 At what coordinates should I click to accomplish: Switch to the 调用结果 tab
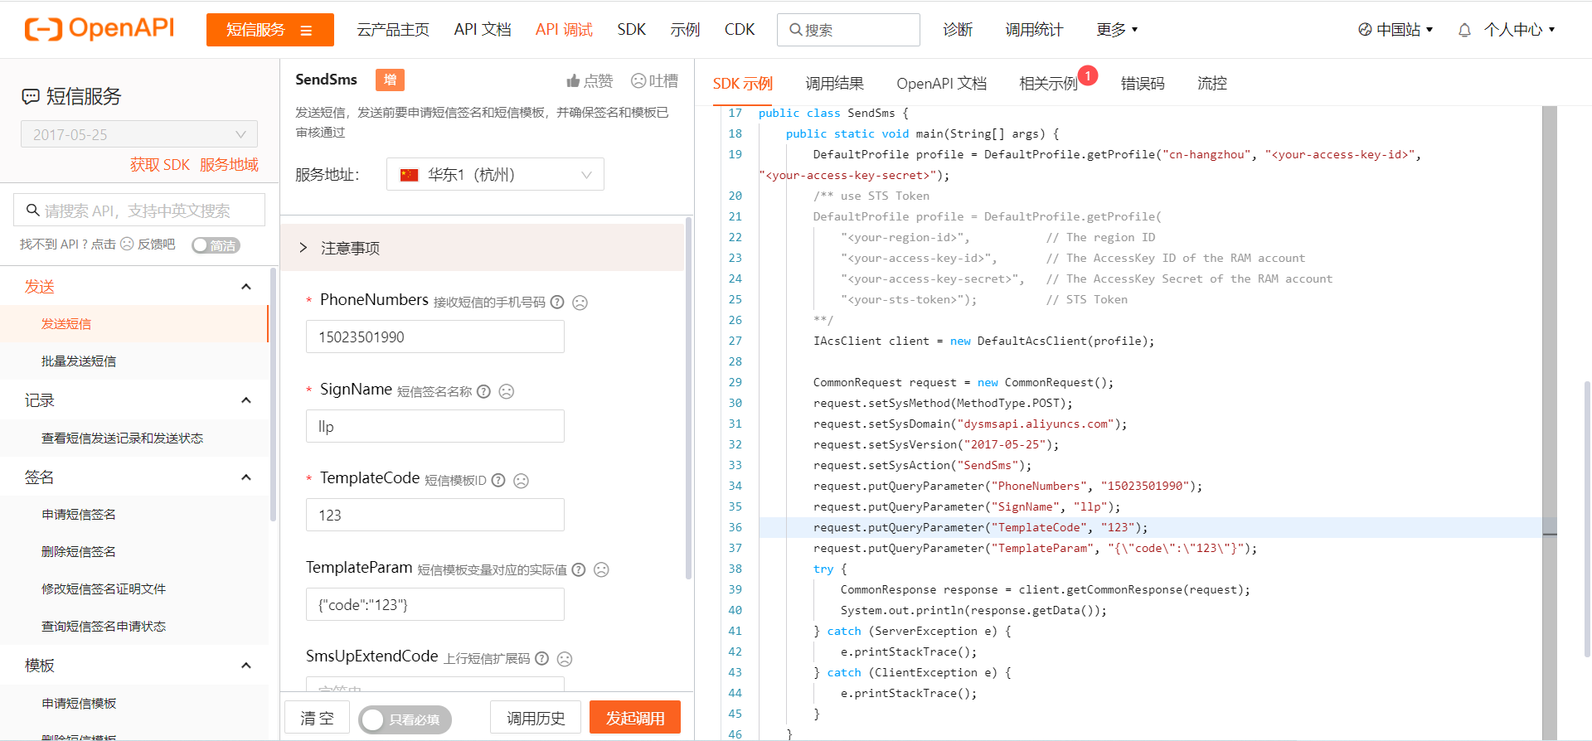[834, 84]
